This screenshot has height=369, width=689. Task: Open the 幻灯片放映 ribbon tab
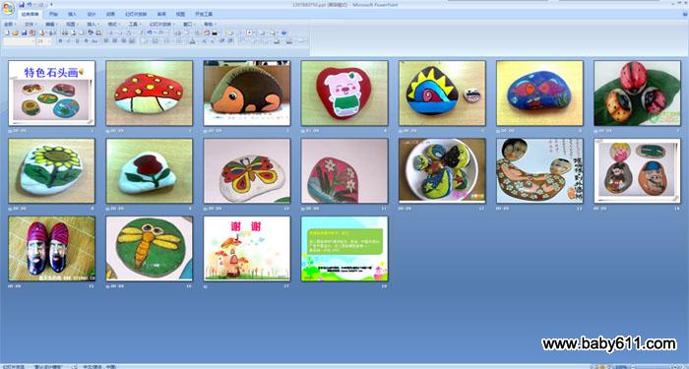[136, 14]
